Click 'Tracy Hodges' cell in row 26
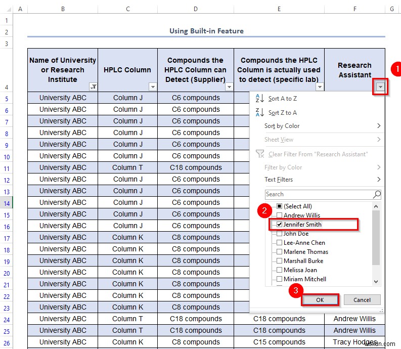 pos(354,342)
